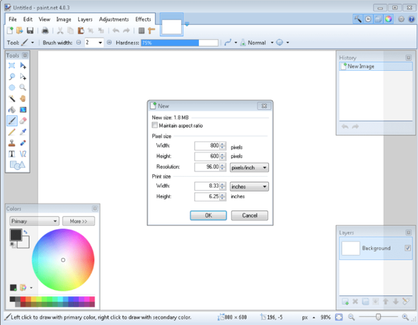Select the Shapes tool

[x=18, y=165]
